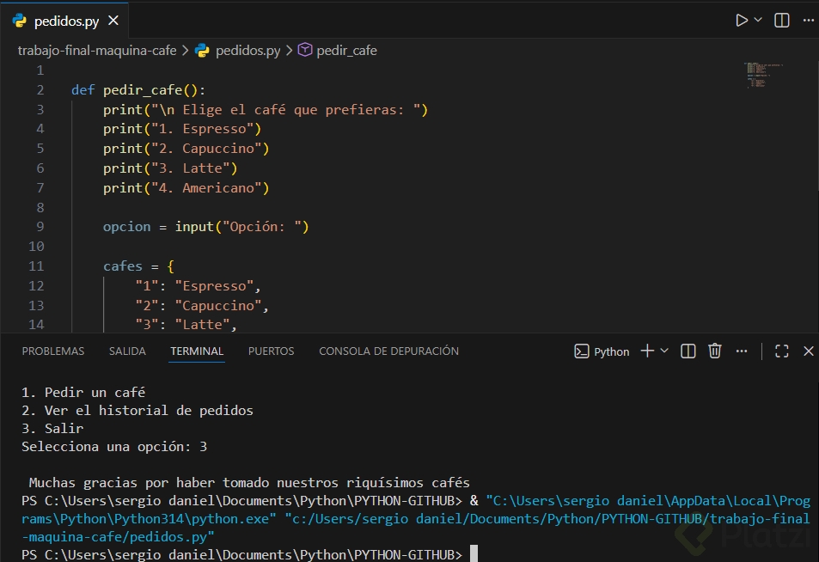Split the terminal pane
The height and width of the screenshot is (562, 819).
pyautogui.click(x=688, y=351)
